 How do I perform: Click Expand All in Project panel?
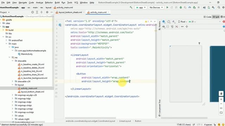tap(37, 12)
